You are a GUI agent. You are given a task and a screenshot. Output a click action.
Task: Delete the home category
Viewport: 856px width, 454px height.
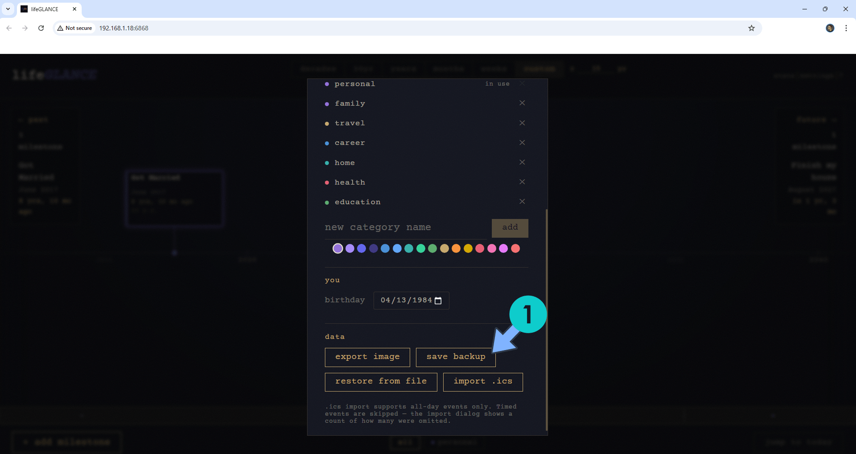pos(522,162)
